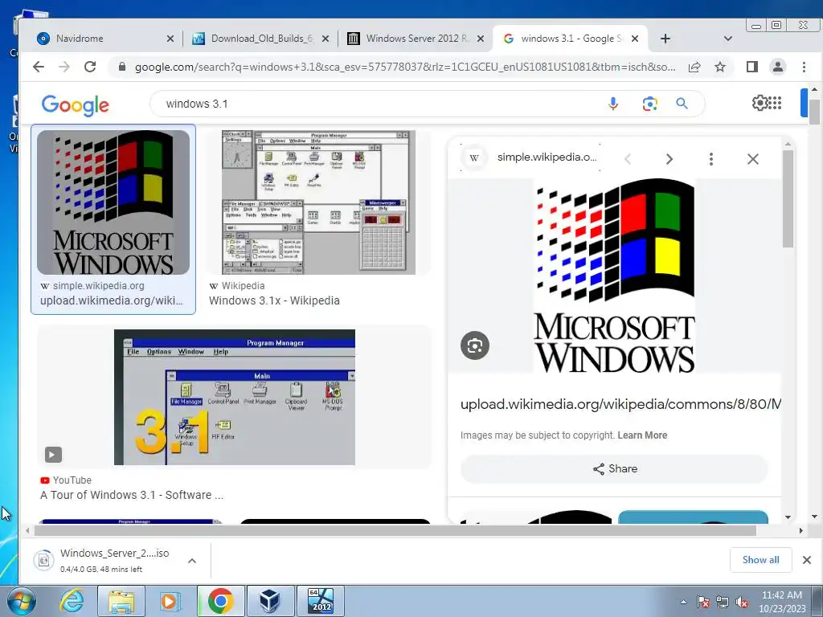
Task: Go to Google homepage via logo
Action: coord(75,105)
